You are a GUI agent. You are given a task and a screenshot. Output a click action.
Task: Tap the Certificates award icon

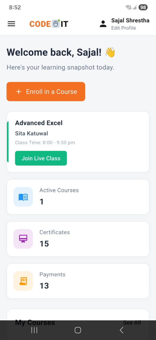(x=23, y=239)
